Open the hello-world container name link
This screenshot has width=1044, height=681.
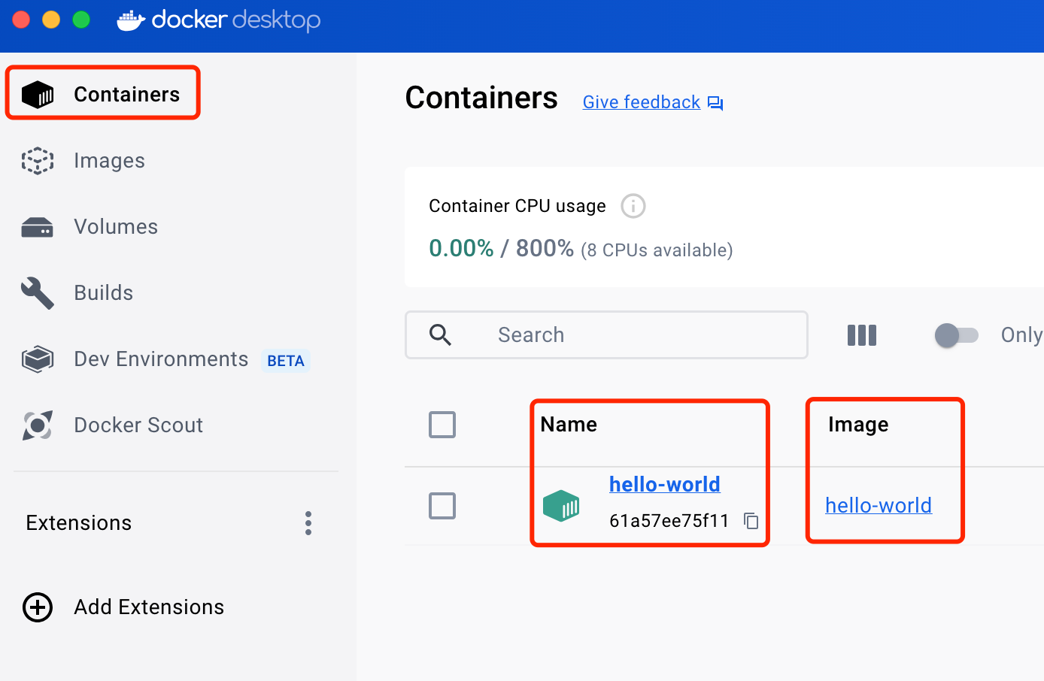[665, 484]
